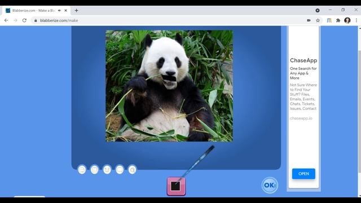Click 'One Search for Any App & More' text
This screenshot has width=361, height=203.
click(x=303, y=73)
